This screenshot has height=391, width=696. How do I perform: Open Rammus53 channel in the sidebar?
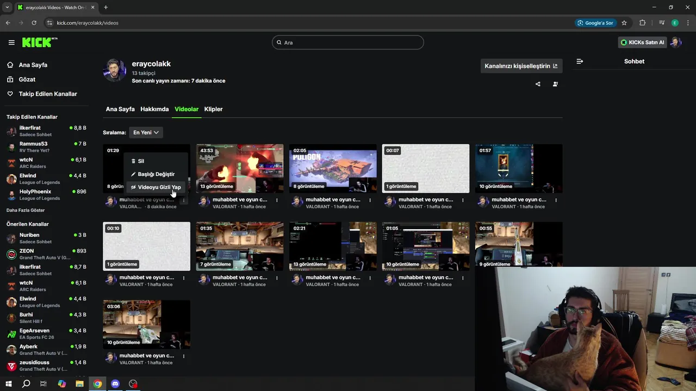[46, 147]
